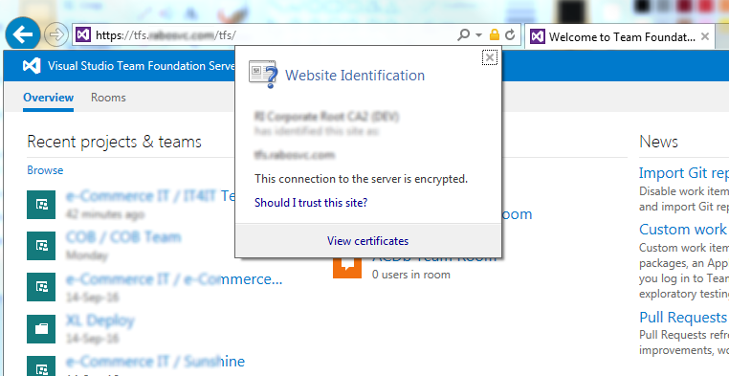729x376 pixels.
Task: Close the Welcome to Team Foundation tab
Action: 705,36
